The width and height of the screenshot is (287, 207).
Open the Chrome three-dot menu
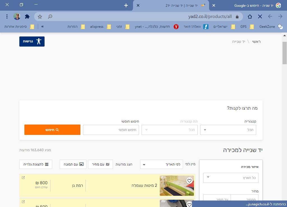[x=7, y=17]
